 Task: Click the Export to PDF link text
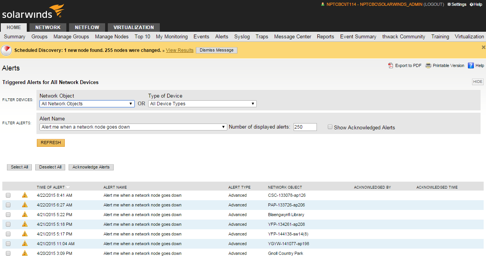408,65
